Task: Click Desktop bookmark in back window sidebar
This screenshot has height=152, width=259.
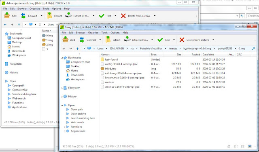Action: tap(17, 42)
